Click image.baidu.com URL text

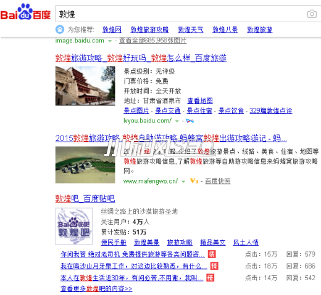(80, 41)
